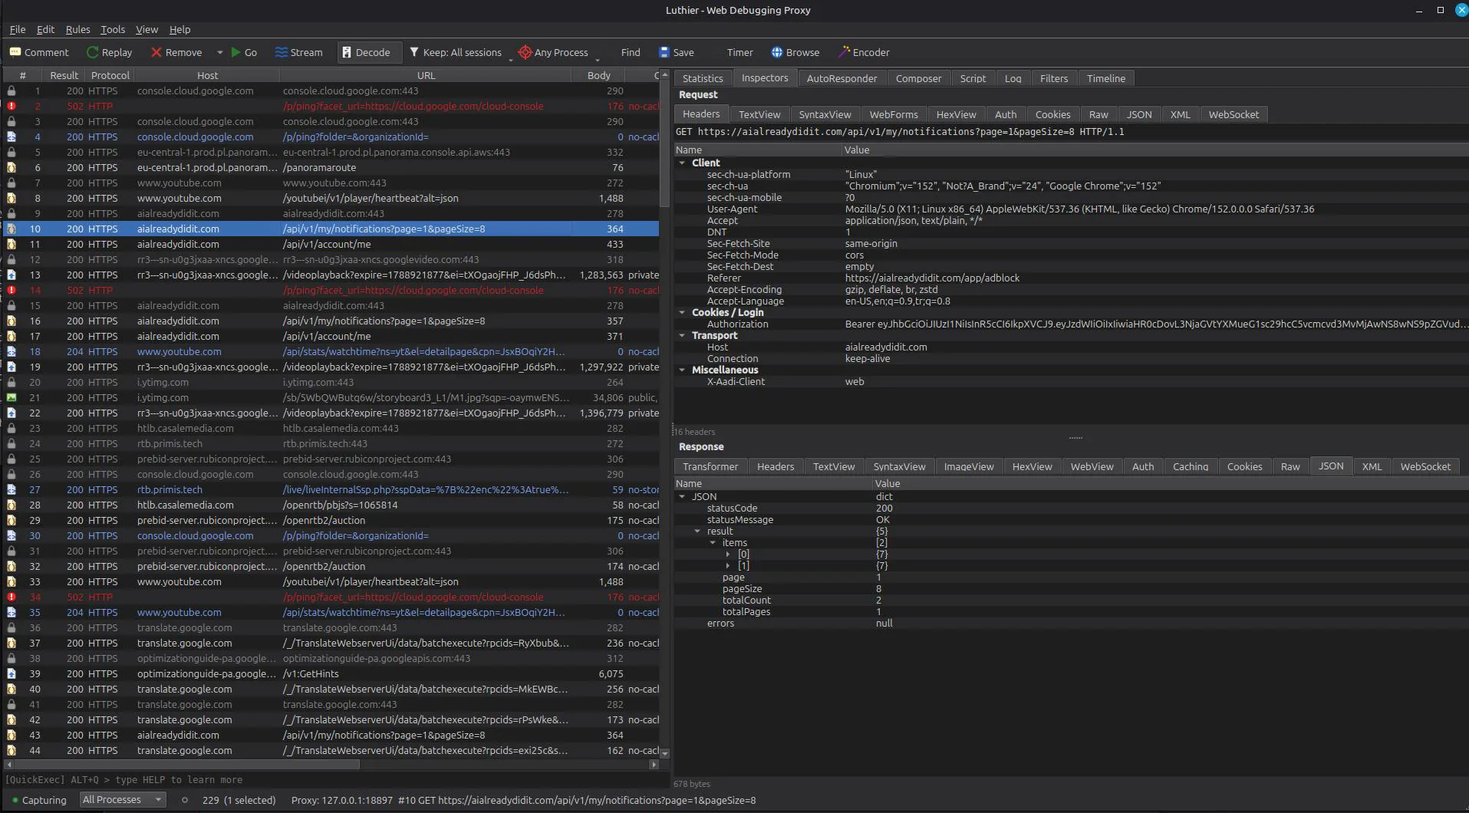
Task: Select the request WebForms tab
Action: (x=893, y=114)
